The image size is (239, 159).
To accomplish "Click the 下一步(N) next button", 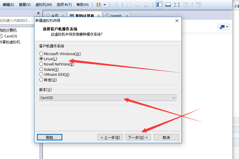I will click(138, 137).
